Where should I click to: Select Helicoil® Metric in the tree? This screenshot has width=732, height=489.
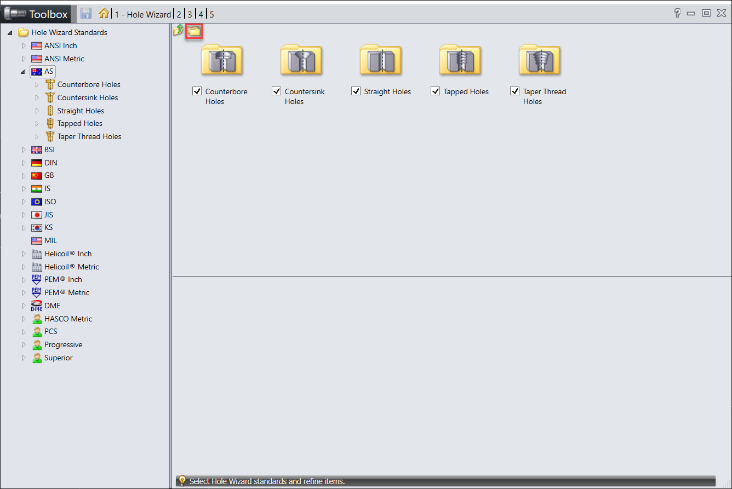click(71, 267)
